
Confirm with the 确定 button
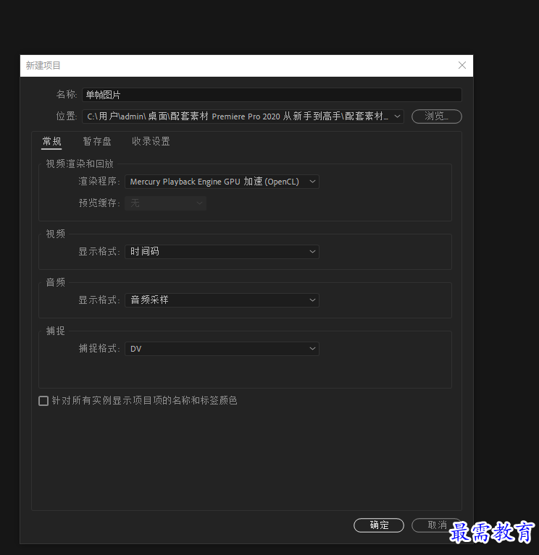tap(379, 525)
